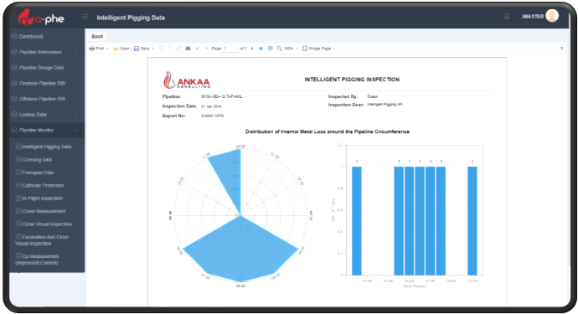Click the full screen view icon
The height and width of the screenshot is (314, 578).
[271, 49]
